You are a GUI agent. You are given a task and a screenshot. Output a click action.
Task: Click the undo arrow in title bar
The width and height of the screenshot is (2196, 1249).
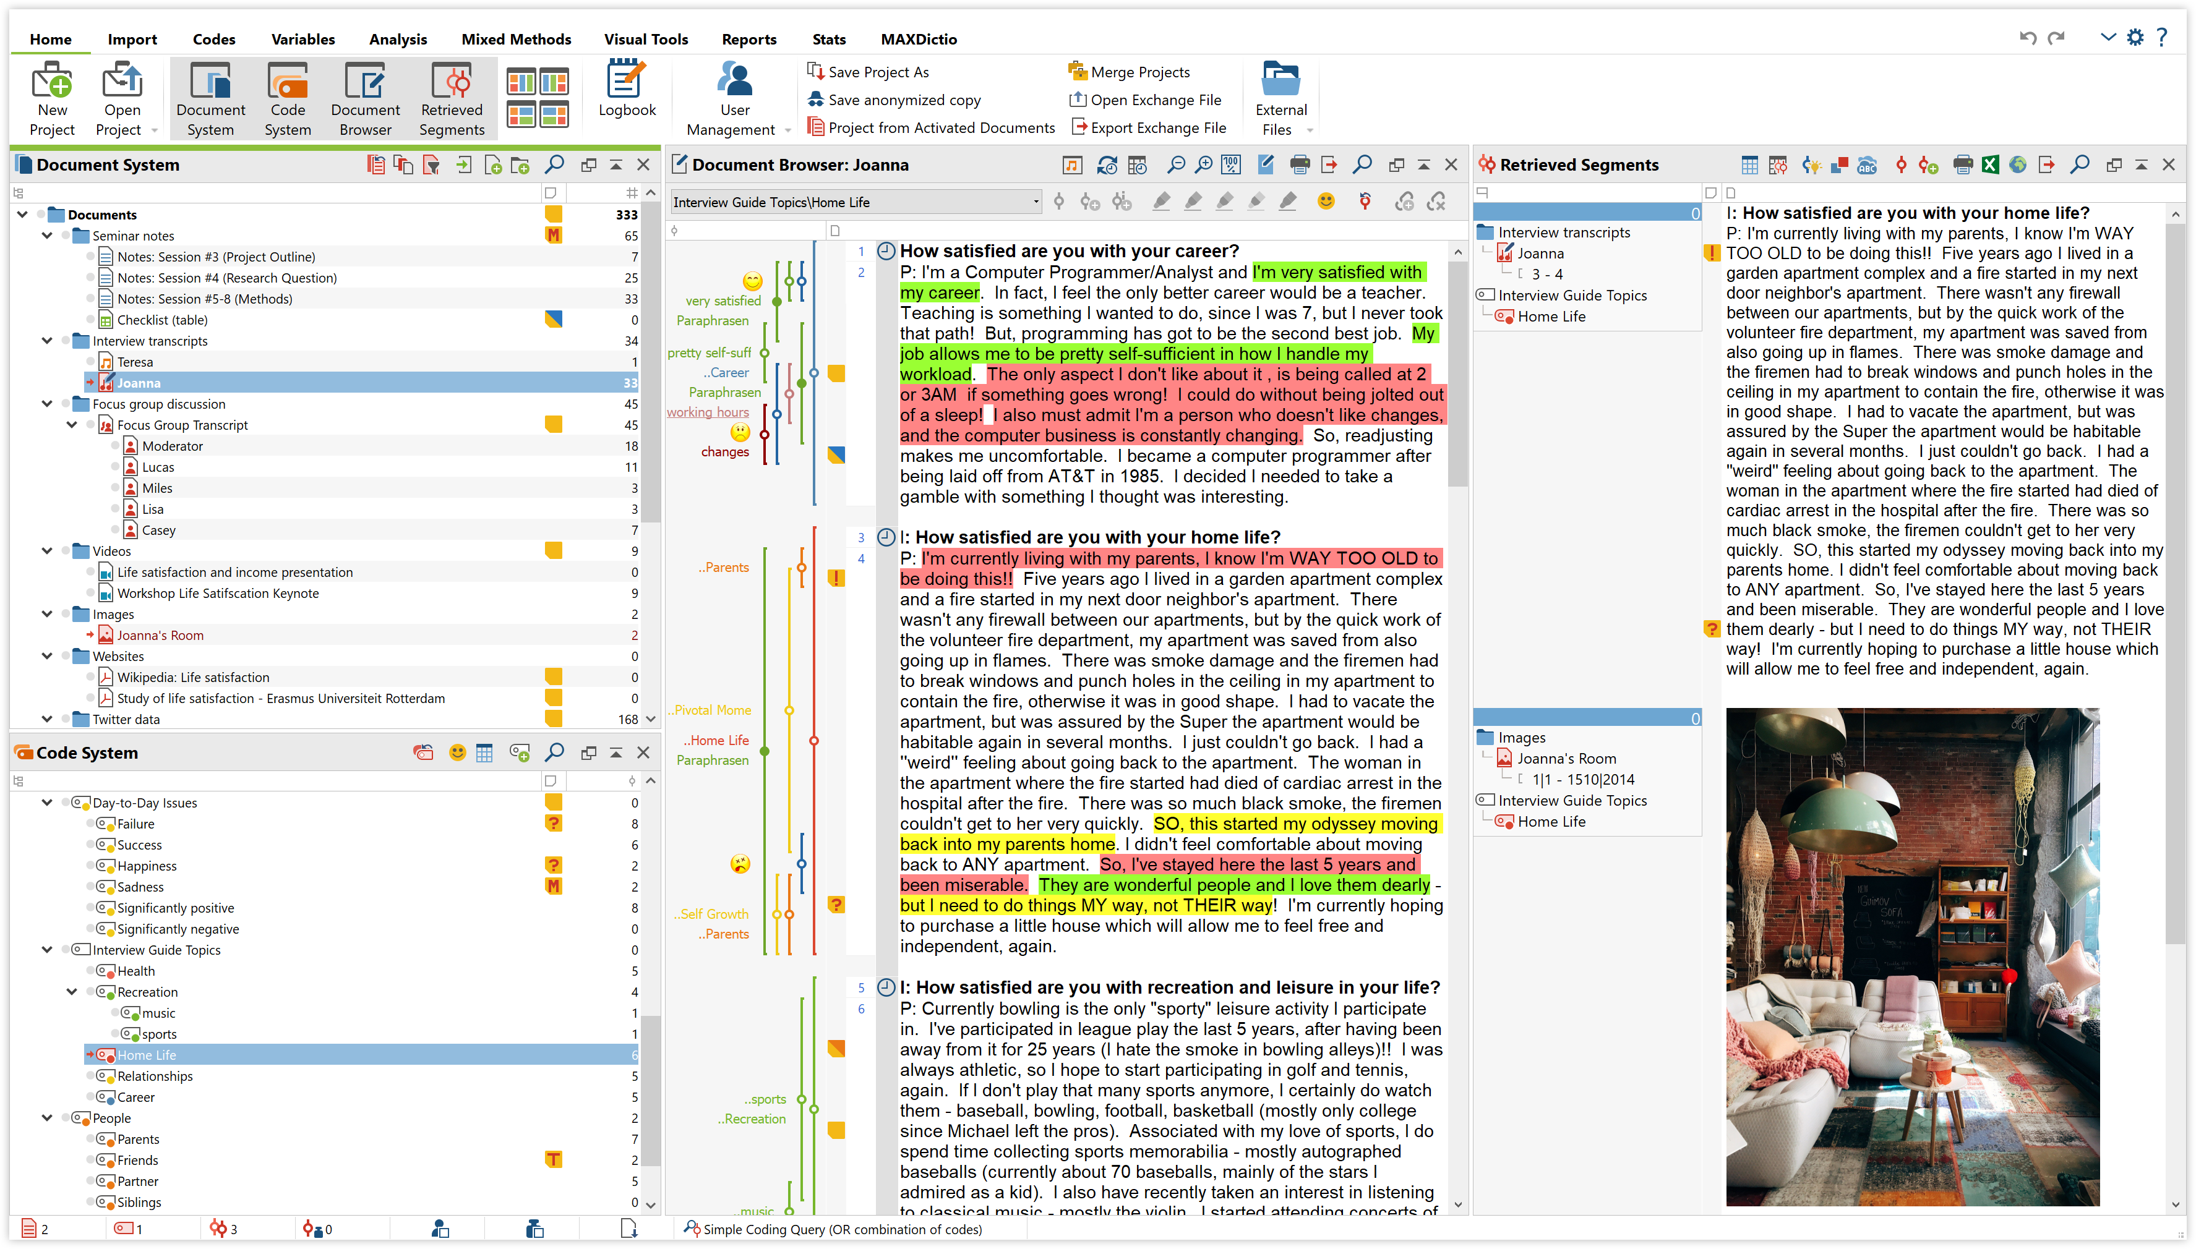coord(2027,38)
